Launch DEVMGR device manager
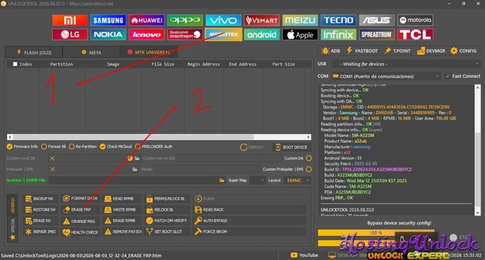Viewport: 485px width, 260px height. tap(431, 51)
